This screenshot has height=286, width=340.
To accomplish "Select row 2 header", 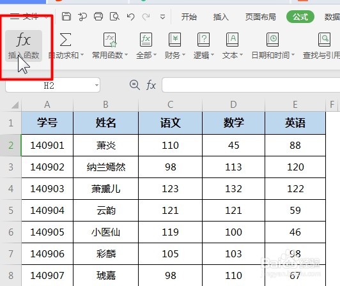I will click(11, 145).
